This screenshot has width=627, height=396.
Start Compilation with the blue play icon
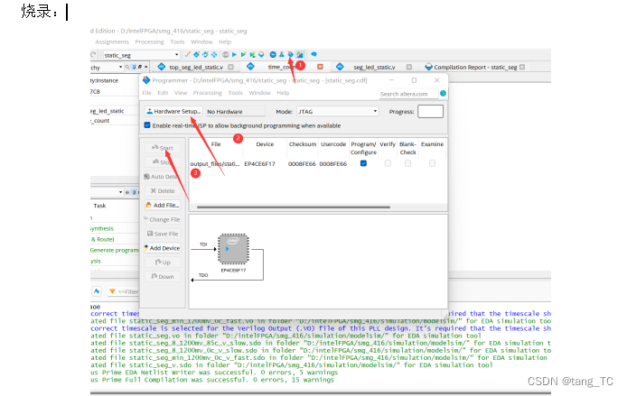(x=234, y=55)
